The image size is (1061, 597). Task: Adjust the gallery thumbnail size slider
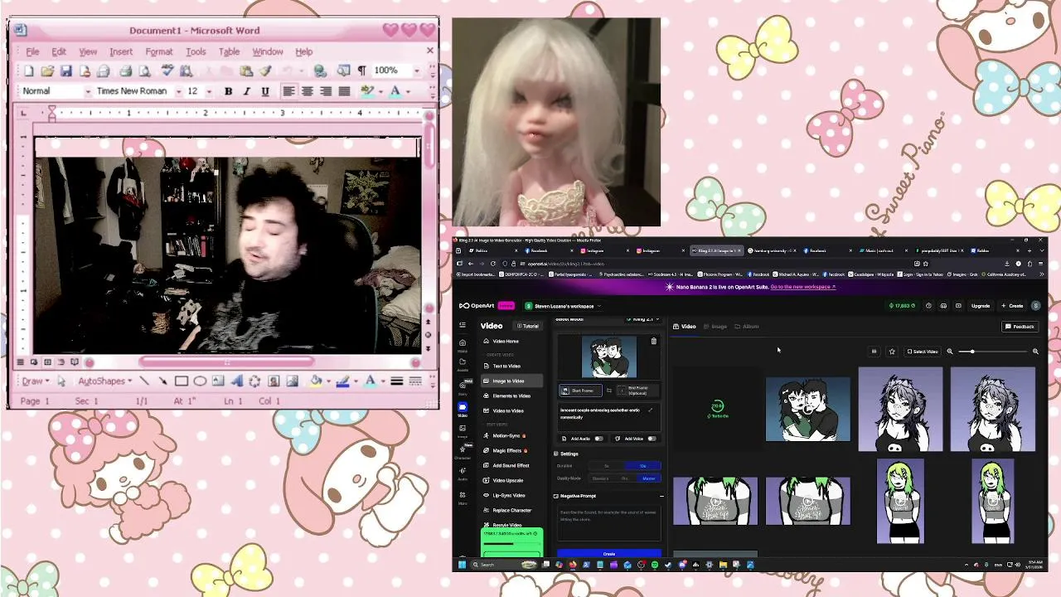[992, 352]
